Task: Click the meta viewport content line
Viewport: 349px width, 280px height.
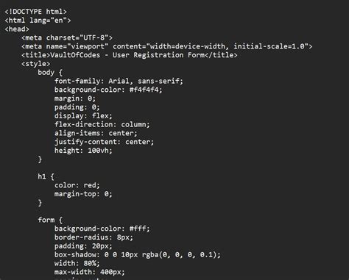Action: click(166, 46)
